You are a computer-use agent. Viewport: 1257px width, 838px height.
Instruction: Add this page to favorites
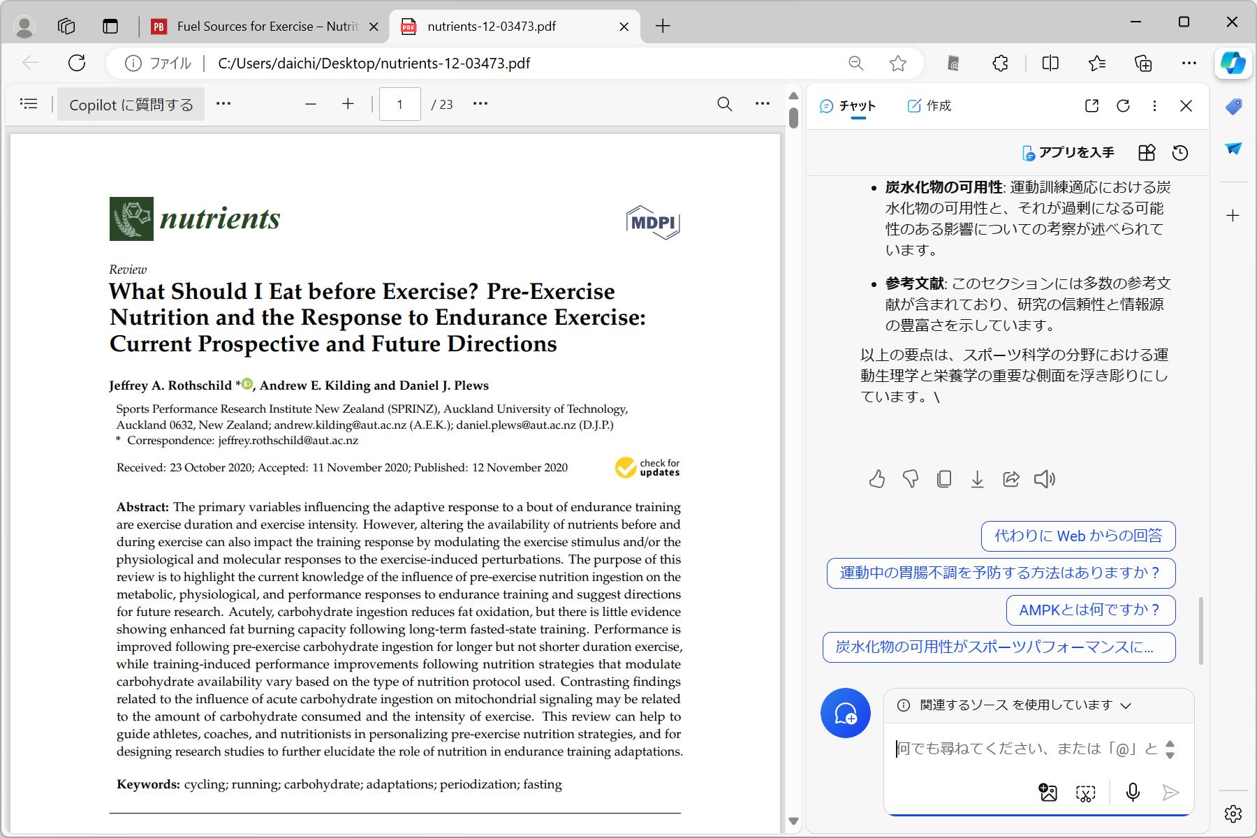pos(898,64)
